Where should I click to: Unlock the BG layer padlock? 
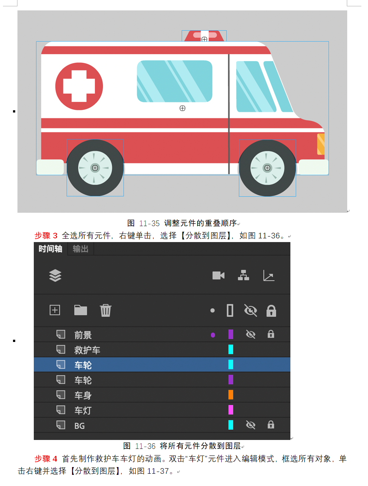pyautogui.click(x=271, y=425)
